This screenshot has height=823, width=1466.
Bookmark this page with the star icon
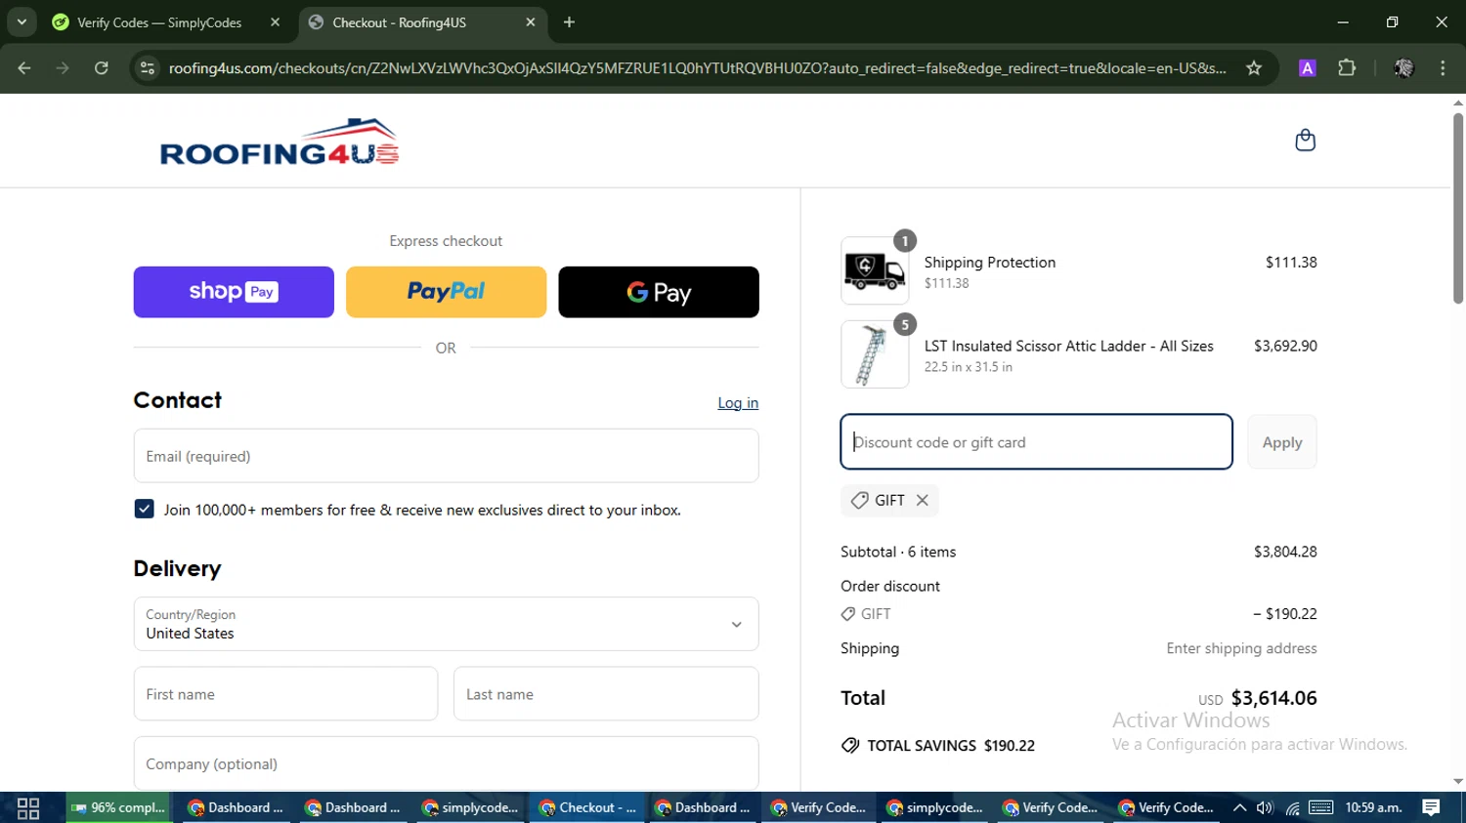[1254, 68]
